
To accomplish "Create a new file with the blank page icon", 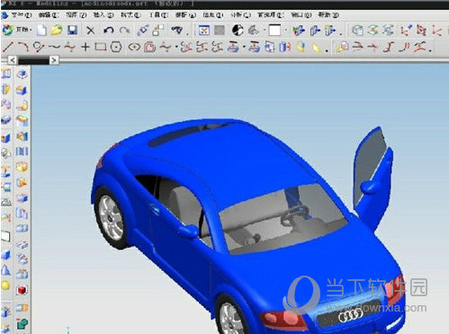I will pos(41,30).
